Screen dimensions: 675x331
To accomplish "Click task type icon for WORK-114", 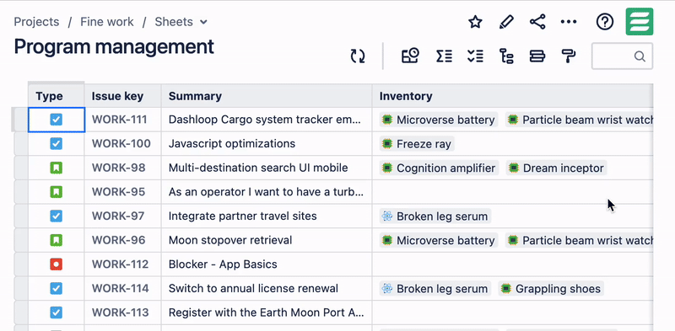I will click(56, 288).
